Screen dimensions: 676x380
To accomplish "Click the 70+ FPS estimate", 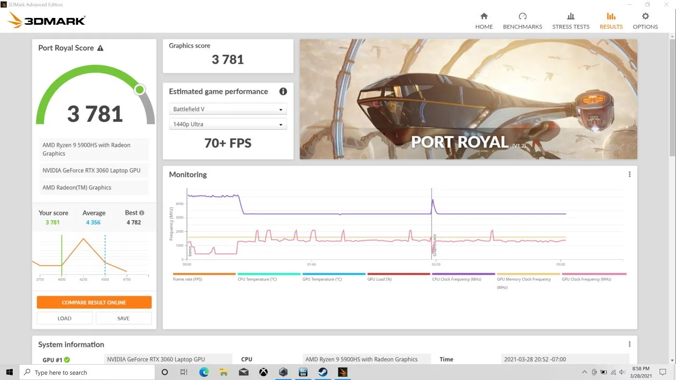I will click(228, 143).
